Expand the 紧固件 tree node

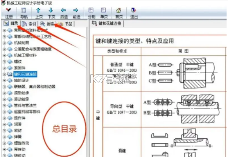pos(4,68)
